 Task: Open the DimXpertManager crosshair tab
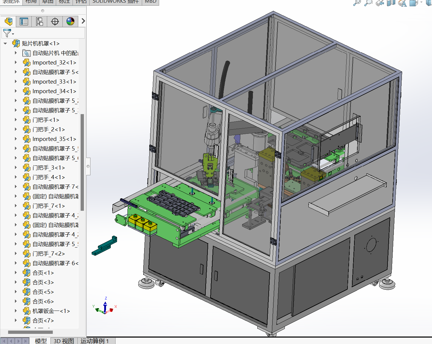55,21
